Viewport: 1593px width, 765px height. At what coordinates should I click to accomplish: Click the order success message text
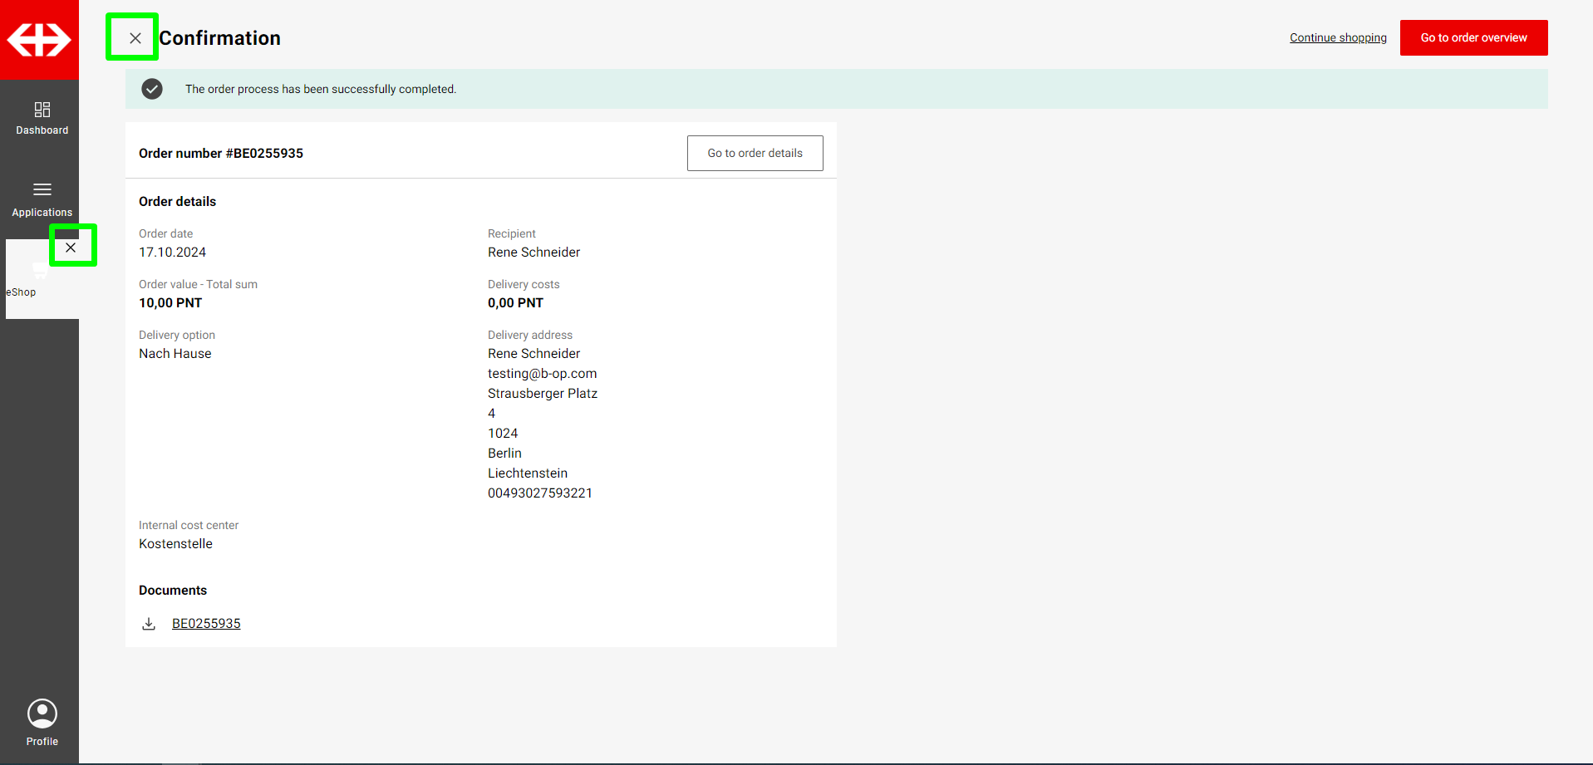point(321,90)
